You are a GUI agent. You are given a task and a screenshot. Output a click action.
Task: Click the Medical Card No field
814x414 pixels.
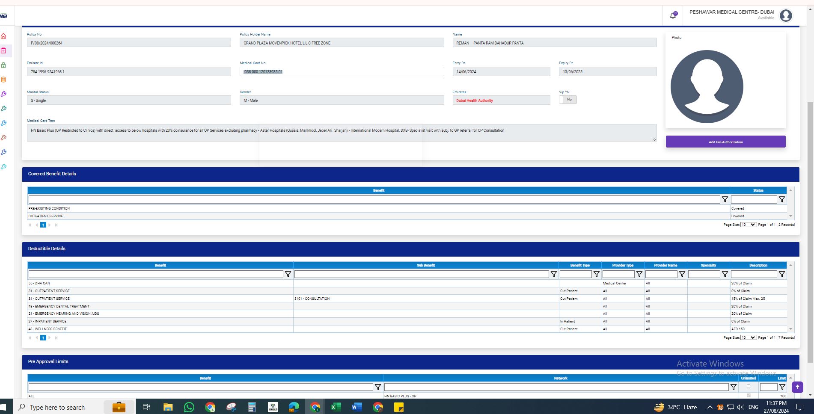click(341, 72)
